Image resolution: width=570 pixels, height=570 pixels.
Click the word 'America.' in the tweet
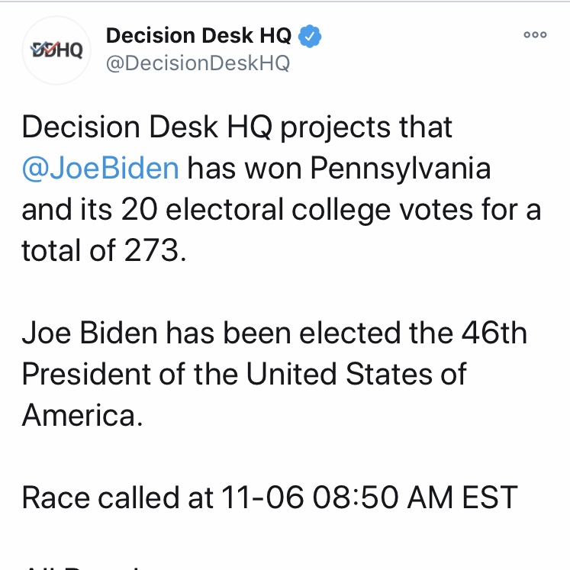tap(82, 416)
